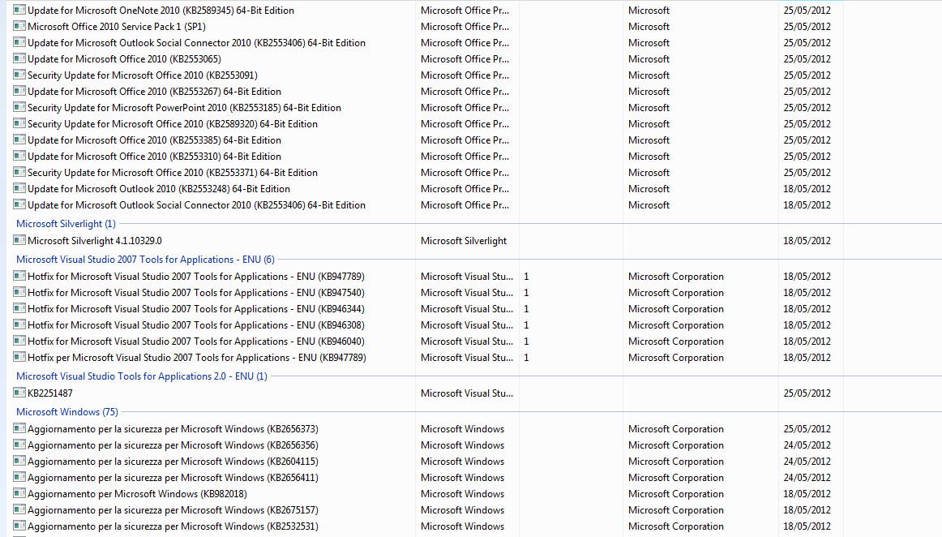Click the icon for Hotfix KB946308

[x=19, y=324]
